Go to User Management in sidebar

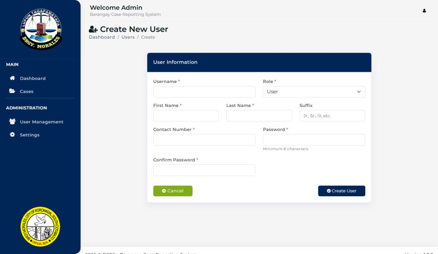(x=41, y=122)
